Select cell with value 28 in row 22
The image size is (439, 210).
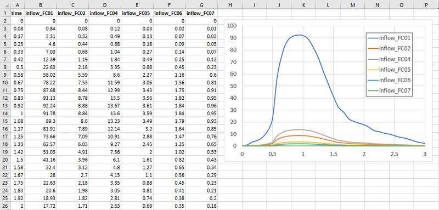click(41, 175)
